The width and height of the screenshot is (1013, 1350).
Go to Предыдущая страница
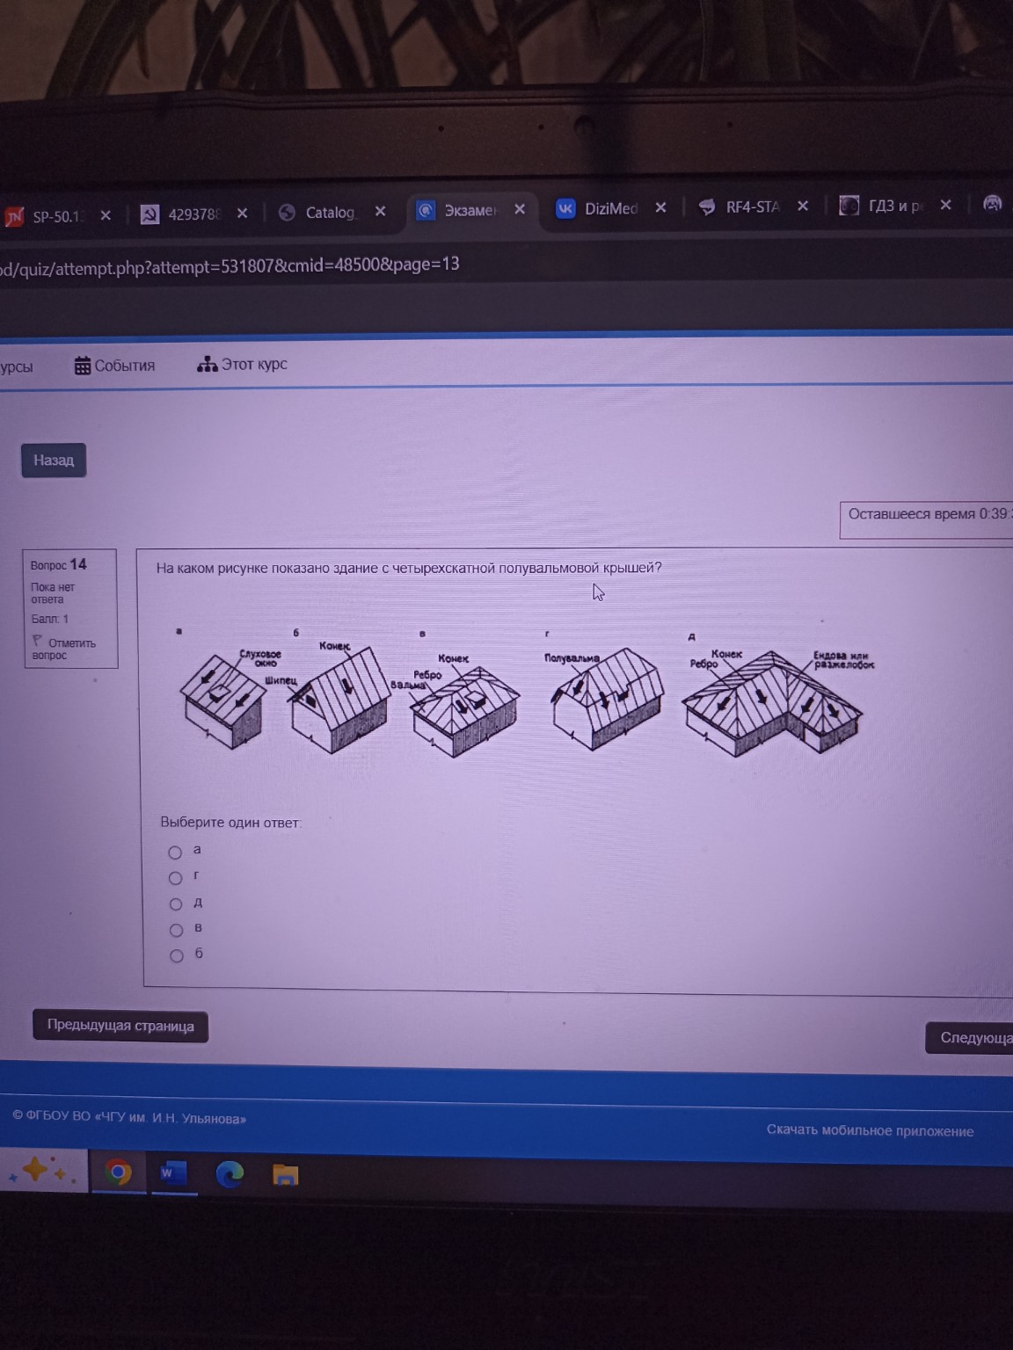120,1026
